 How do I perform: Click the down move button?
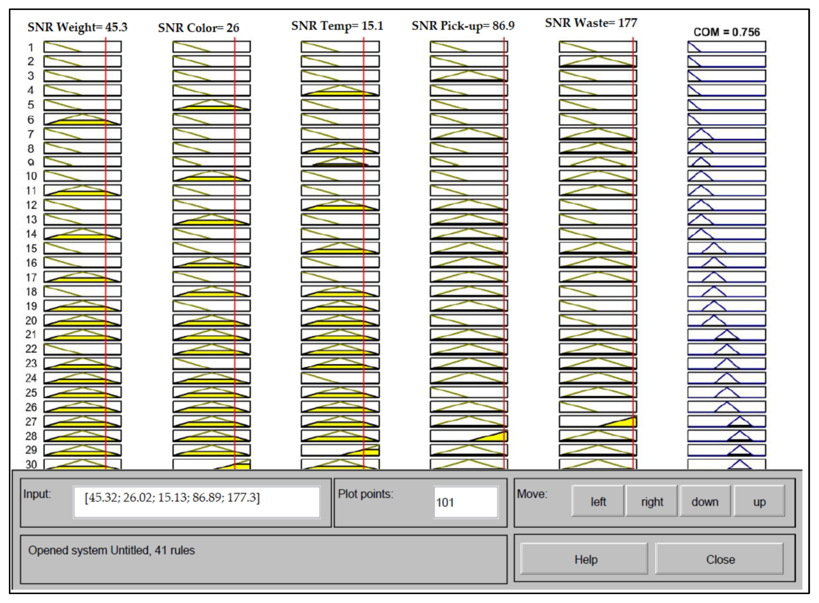[704, 501]
